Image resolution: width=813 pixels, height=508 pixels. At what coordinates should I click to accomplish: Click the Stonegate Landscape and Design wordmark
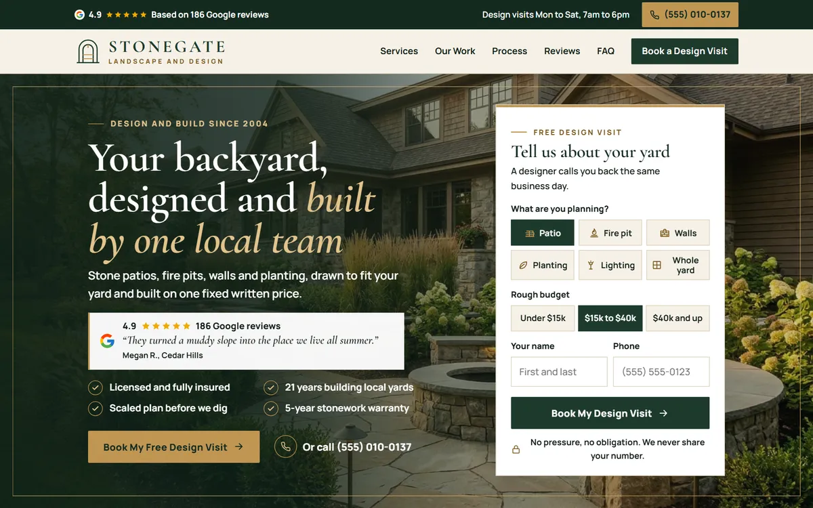(x=167, y=52)
